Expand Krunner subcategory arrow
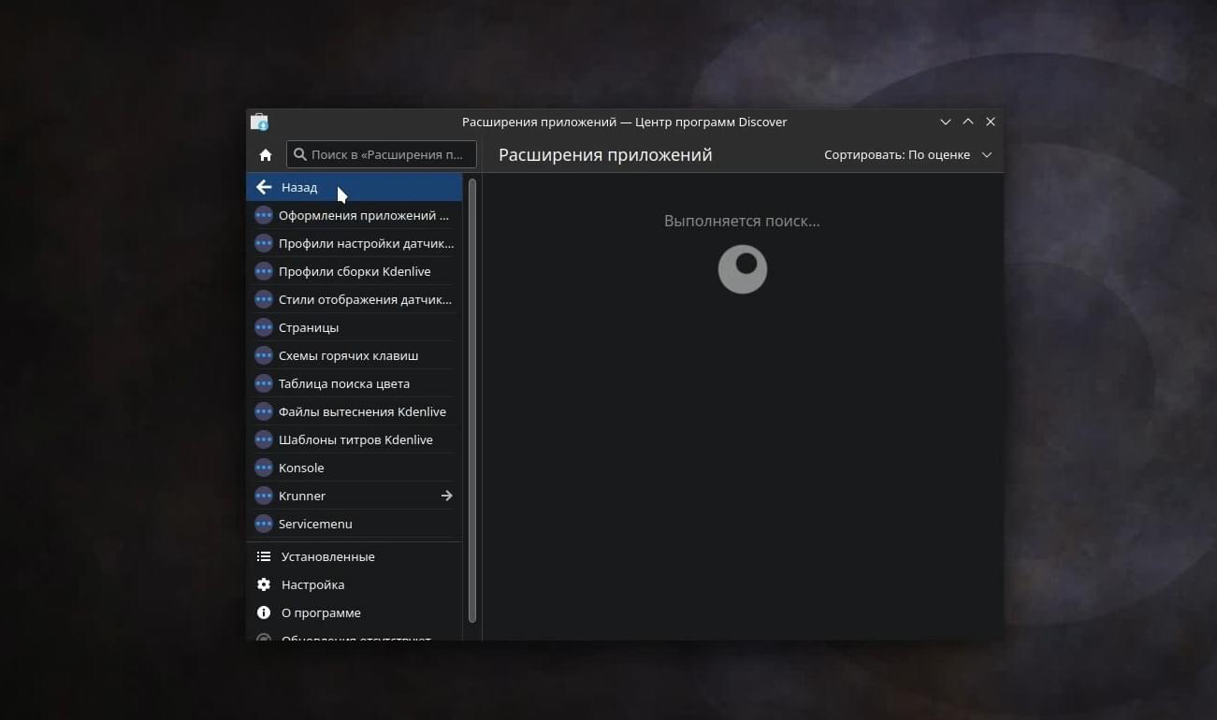The width and height of the screenshot is (1217, 720). (446, 496)
